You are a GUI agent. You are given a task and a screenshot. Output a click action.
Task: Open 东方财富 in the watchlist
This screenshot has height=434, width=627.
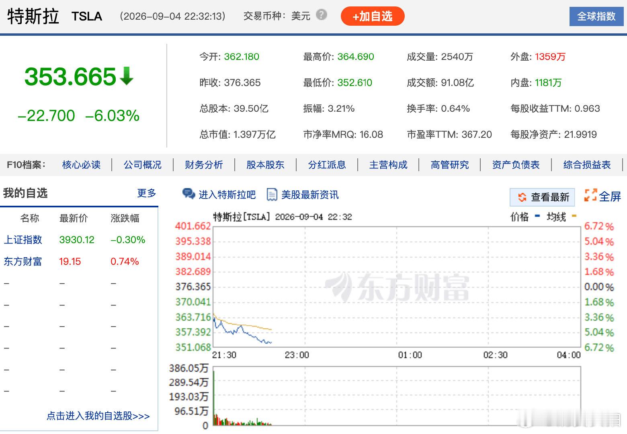pyautogui.click(x=23, y=262)
